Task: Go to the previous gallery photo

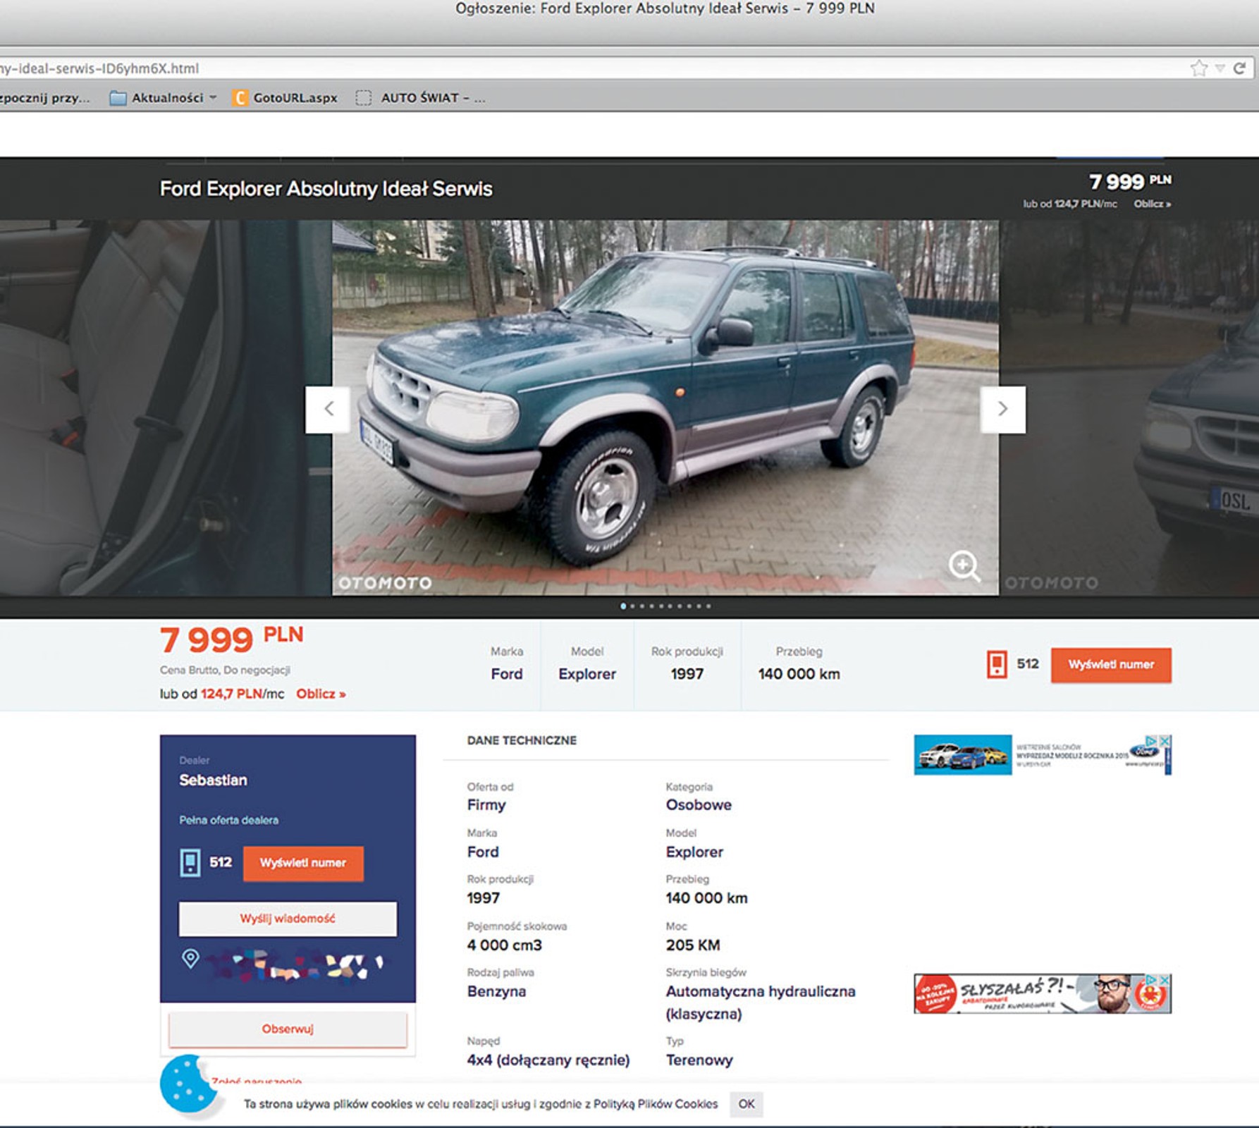Action: click(328, 410)
